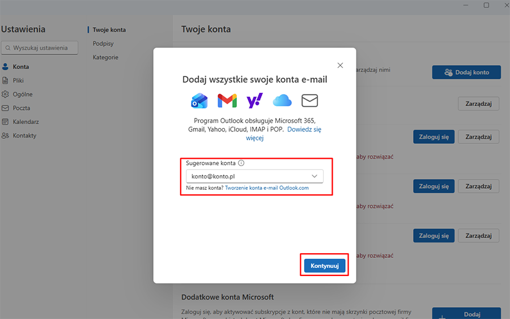Screen dimensions: 510x319
Task: Open the Podpisy tab
Action: tap(103, 44)
